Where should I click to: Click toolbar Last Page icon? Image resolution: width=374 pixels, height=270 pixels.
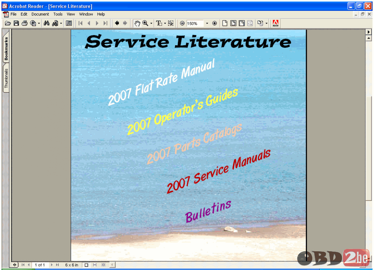click(105, 23)
